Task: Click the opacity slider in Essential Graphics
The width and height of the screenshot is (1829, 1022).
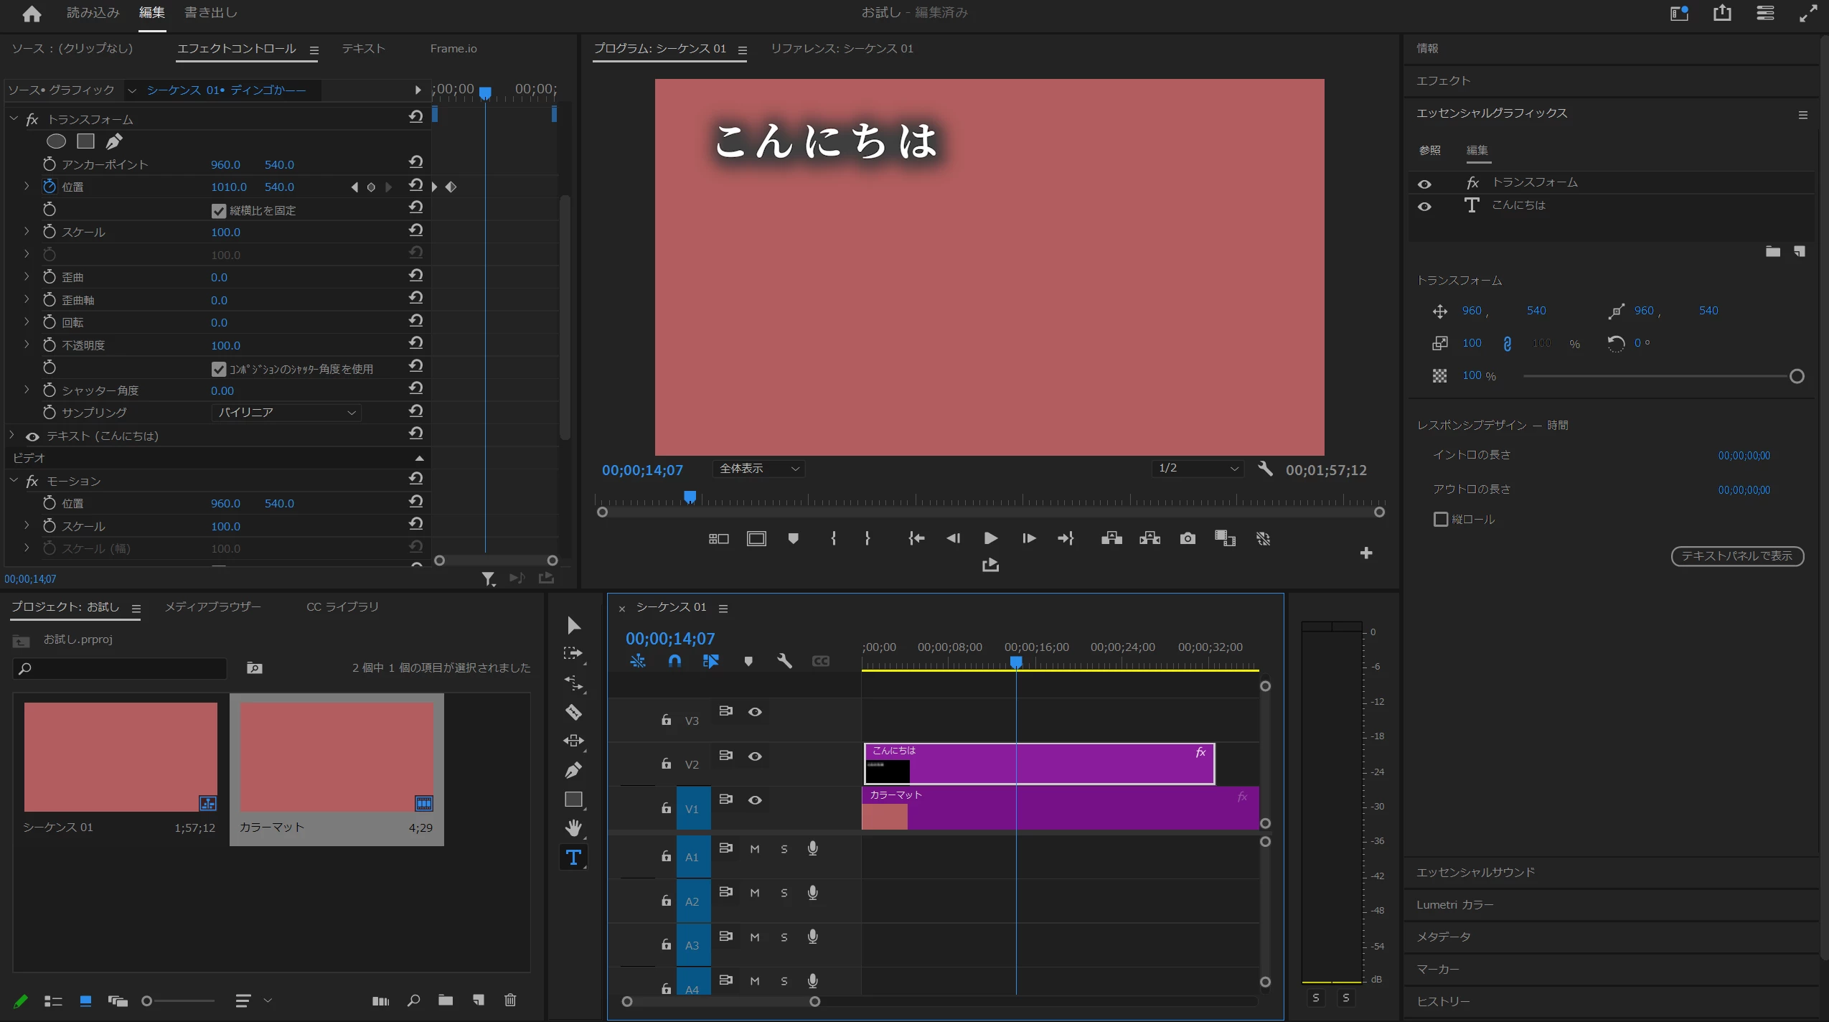Action: click(1658, 376)
